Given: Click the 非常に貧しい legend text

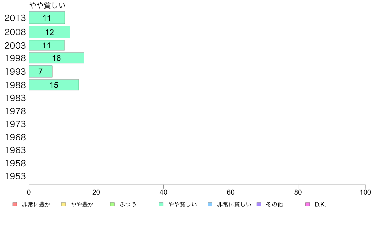Looking at the screenshot, I should [x=234, y=204].
